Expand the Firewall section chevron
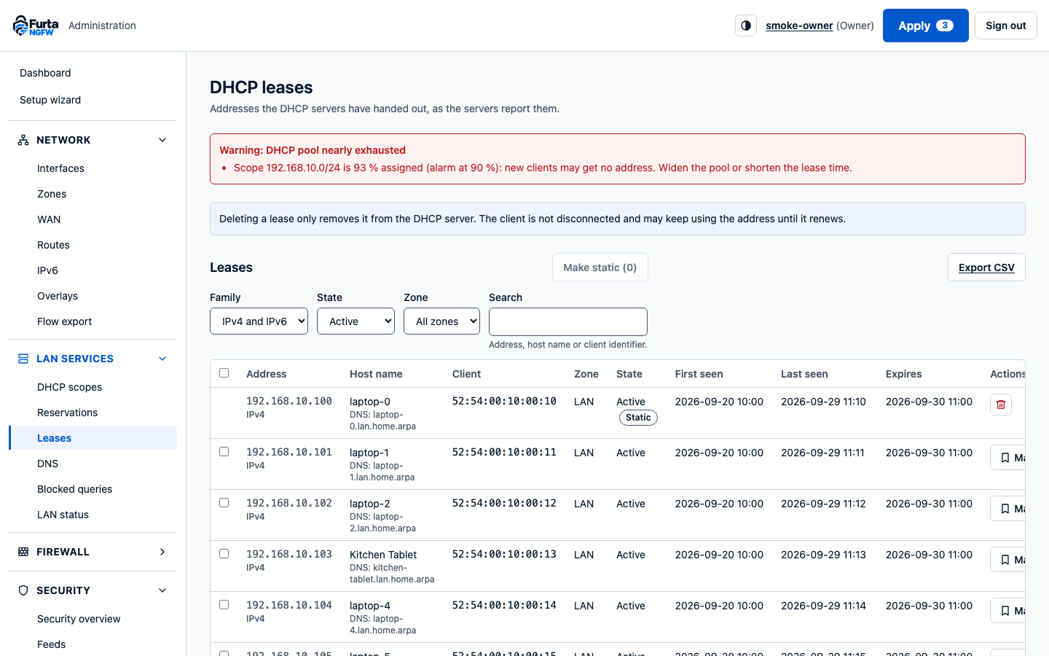Image resolution: width=1049 pixels, height=656 pixels. pyautogui.click(x=162, y=552)
